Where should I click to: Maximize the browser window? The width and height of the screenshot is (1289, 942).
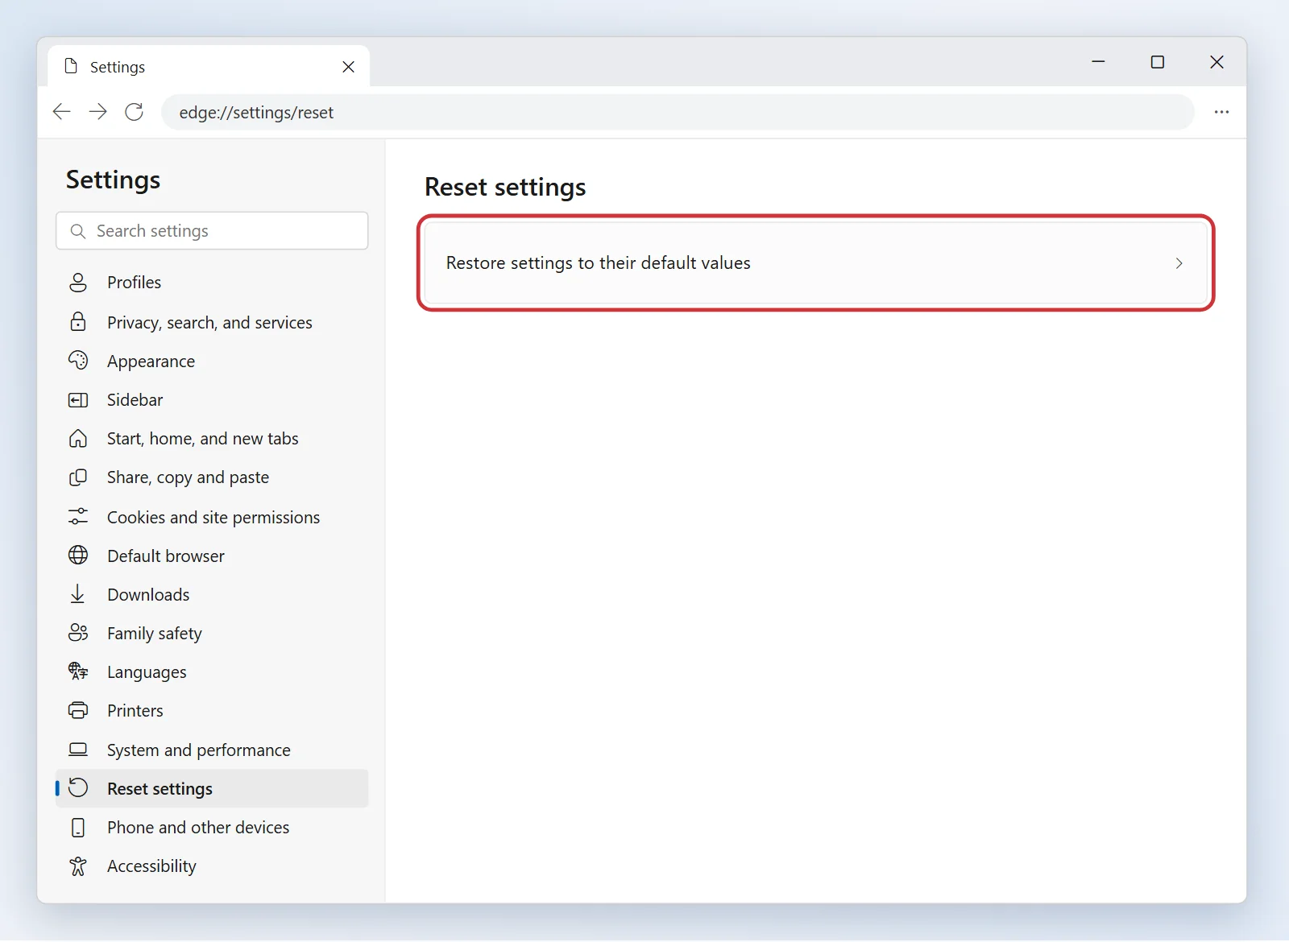(x=1158, y=62)
